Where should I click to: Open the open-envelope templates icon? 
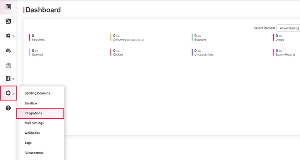pyautogui.click(x=8, y=65)
